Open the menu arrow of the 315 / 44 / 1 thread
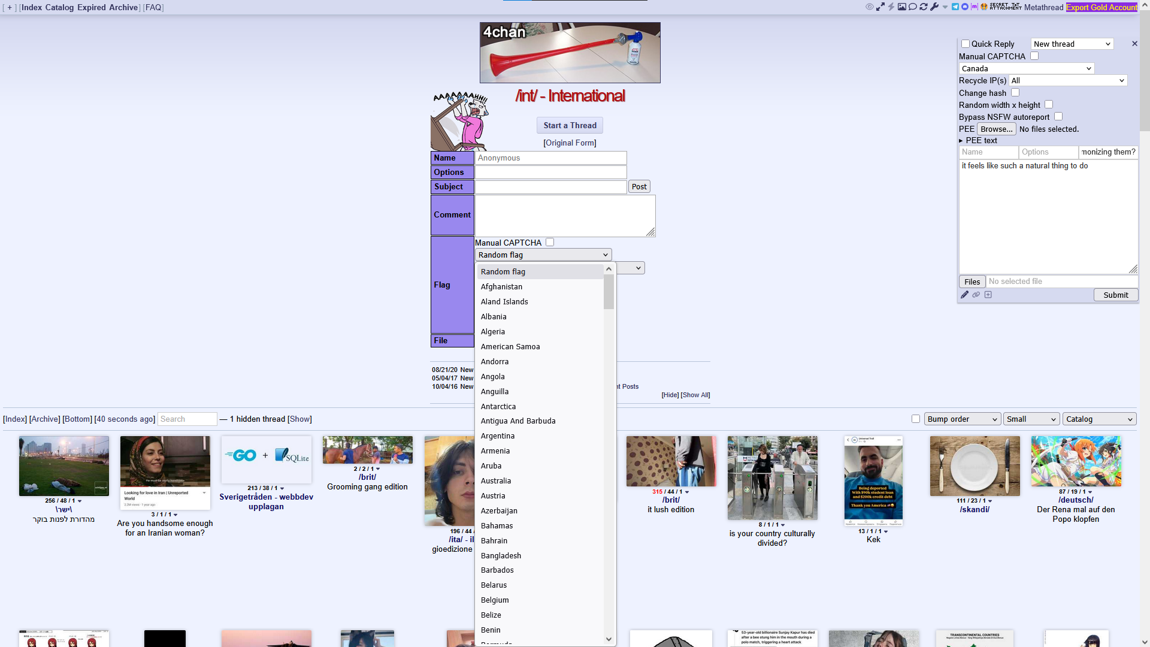Viewport: 1150px width, 647px height. pyautogui.click(x=687, y=492)
